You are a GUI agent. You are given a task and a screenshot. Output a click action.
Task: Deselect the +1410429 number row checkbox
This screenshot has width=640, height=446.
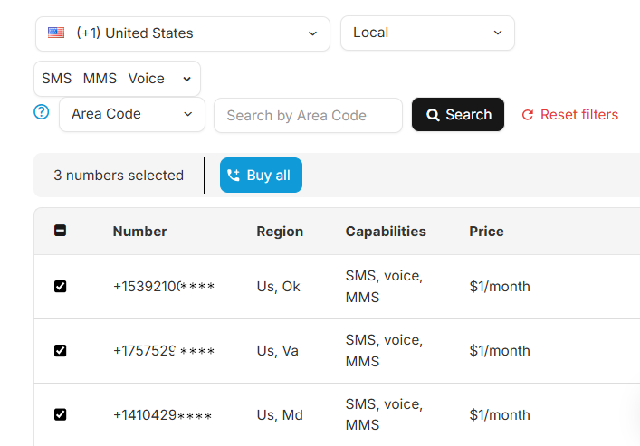click(61, 415)
